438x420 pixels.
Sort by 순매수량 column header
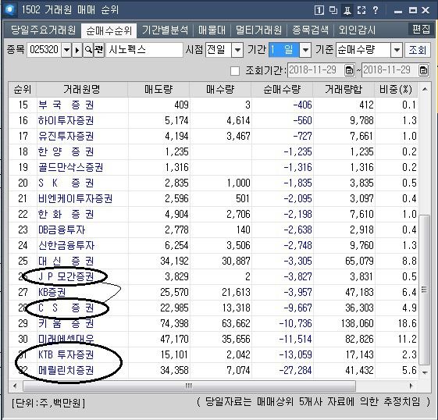(282, 90)
